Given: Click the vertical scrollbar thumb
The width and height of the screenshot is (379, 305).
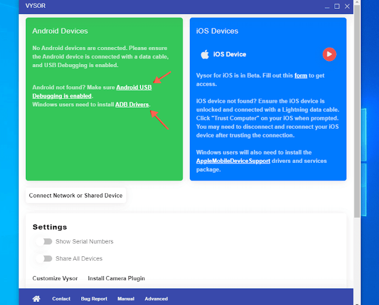Looking at the screenshot, I should (x=357, y=111).
